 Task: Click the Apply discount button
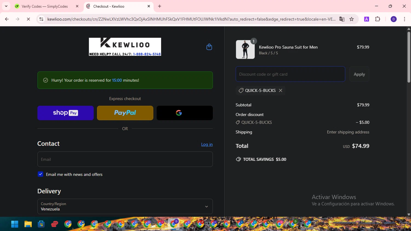pyautogui.click(x=359, y=74)
